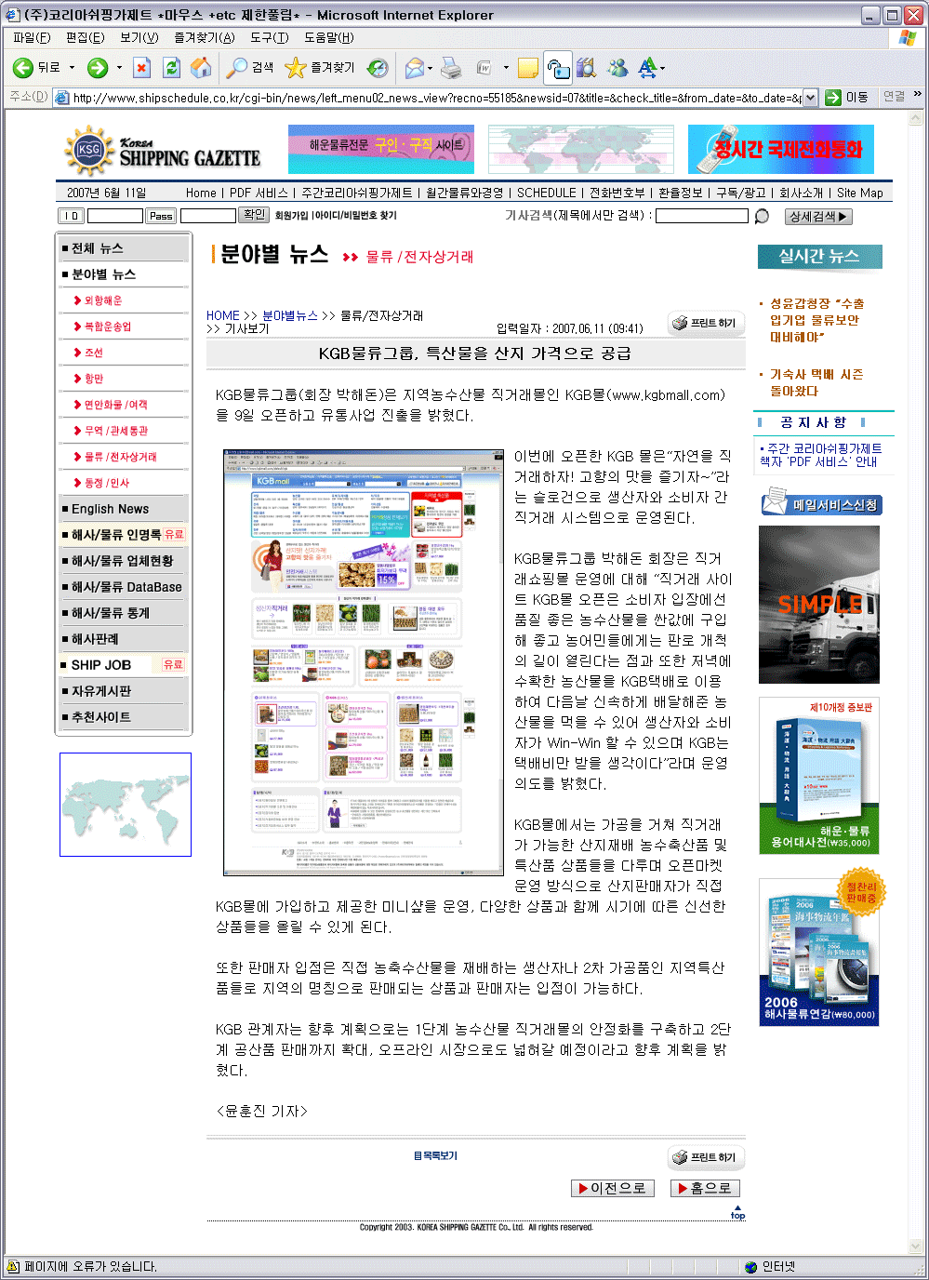Click the top arrow link
This screenshot has height=1280, width=929.
coord(737,1213)
